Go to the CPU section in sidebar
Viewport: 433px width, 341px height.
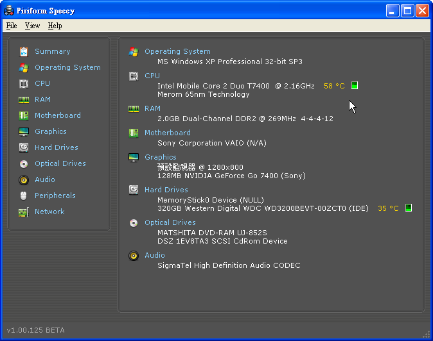click(42, 83)
